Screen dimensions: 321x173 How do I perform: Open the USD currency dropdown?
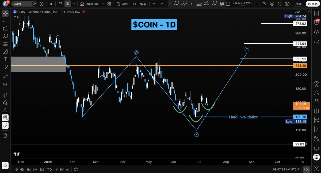(302, 12)
